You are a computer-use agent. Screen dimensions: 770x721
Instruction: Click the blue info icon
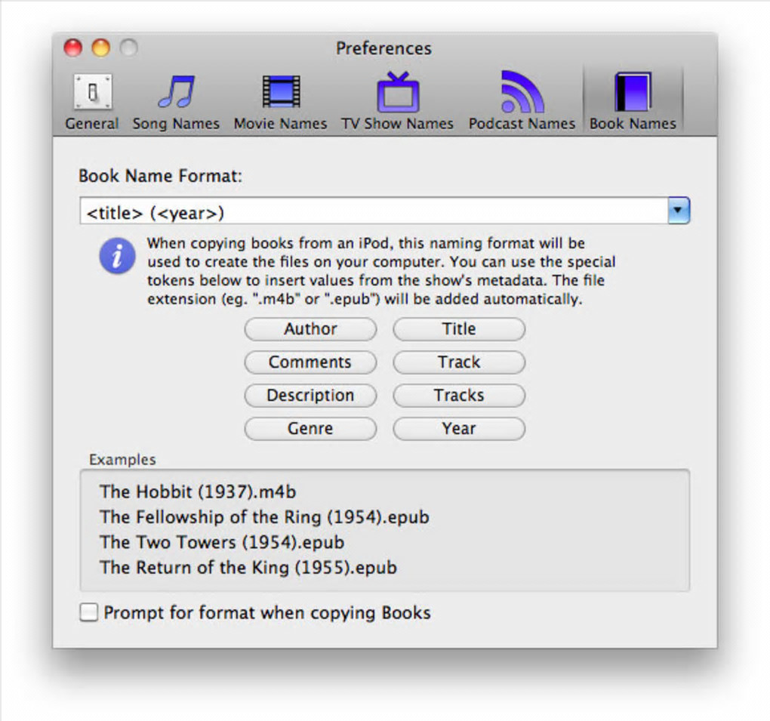[117, 256]
